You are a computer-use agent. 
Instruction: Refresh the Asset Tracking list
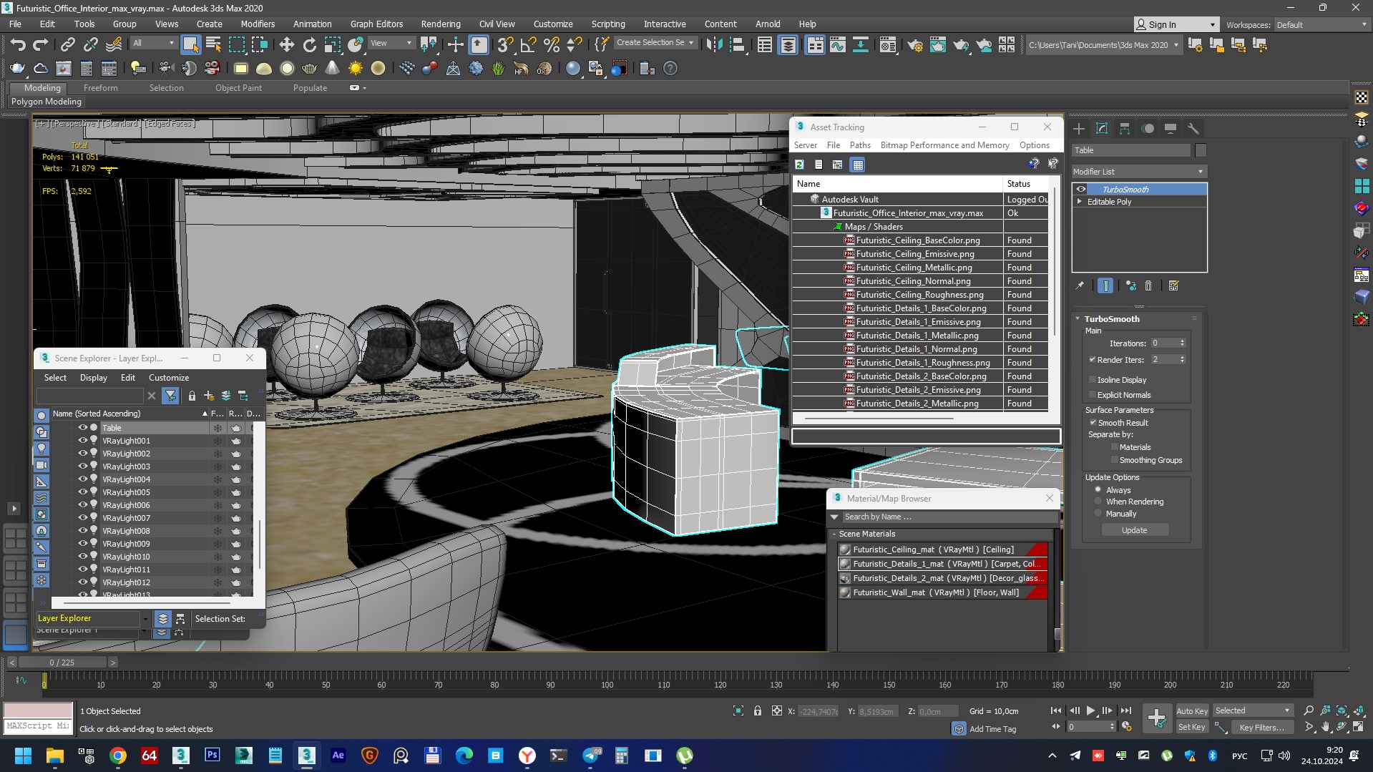click(x=800, y=165)
